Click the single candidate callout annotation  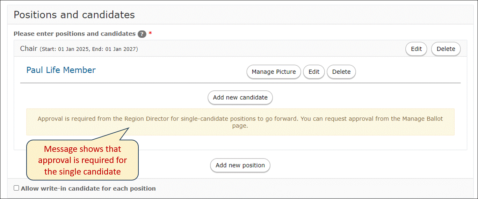[x=82, y=160]
